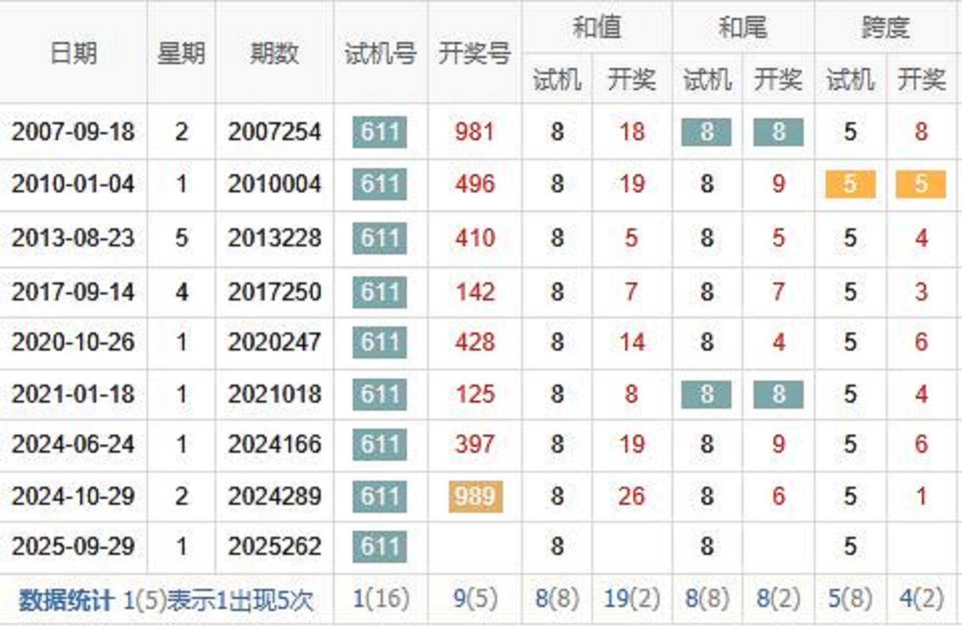Image resolution: width=962 pixels, height=629 pixels.
Task: Click the 611 badge in the 2025-09-29 row
Action: pyautogui.click(x=380, y=547)
